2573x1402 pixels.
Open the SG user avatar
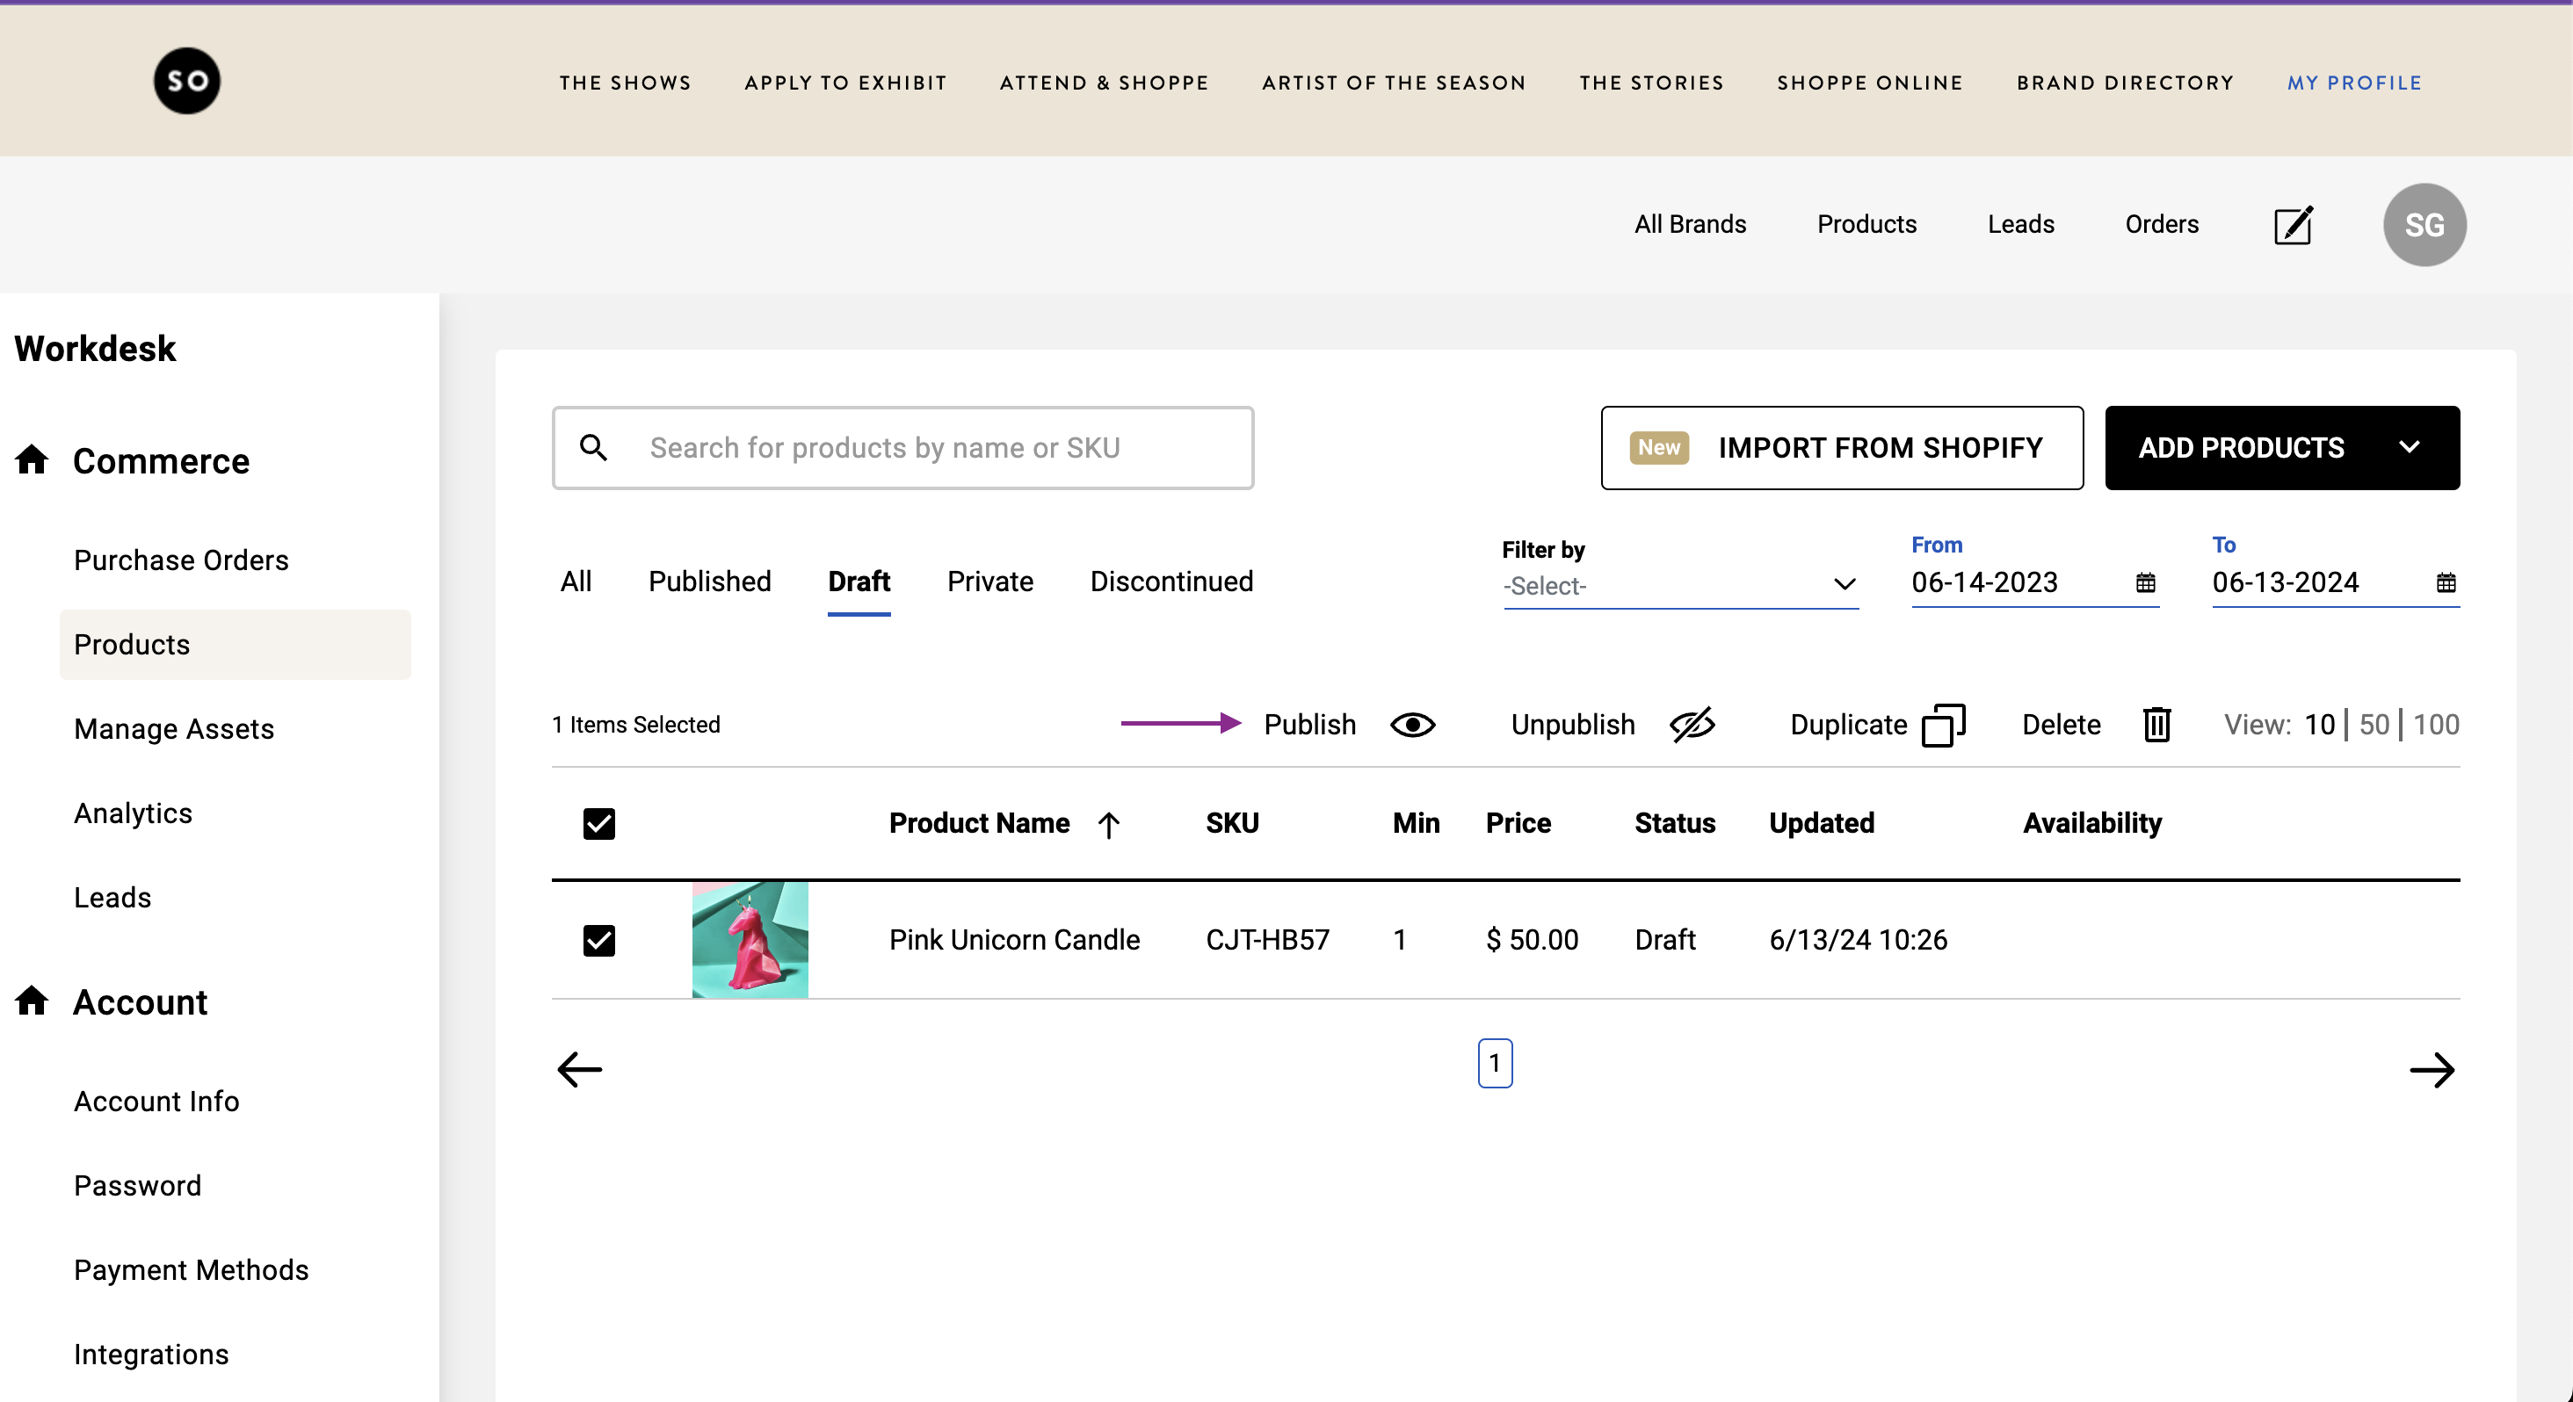coord(2424,225)
